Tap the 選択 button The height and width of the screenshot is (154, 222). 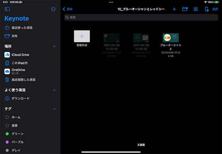tap(215, 9)
